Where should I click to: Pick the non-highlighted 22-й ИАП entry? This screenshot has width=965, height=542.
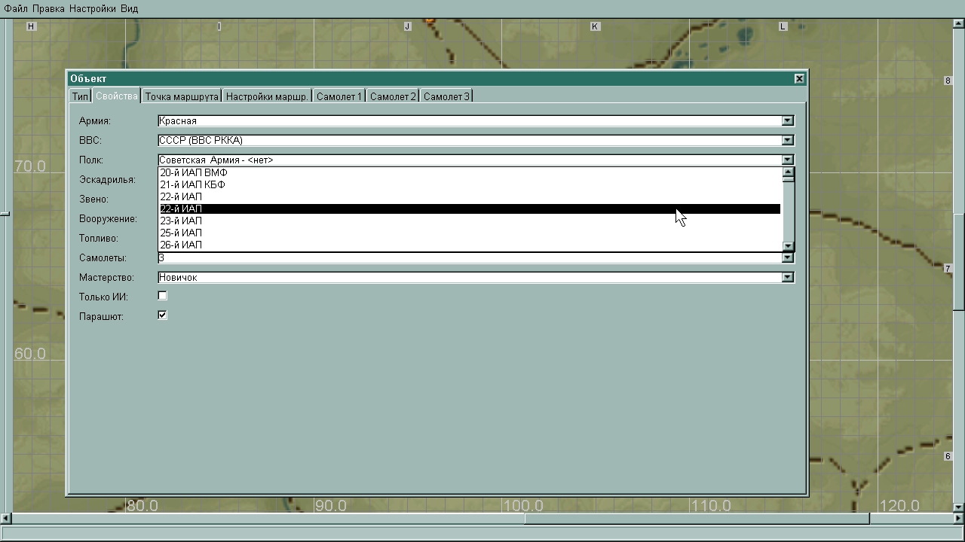(470, 196)
